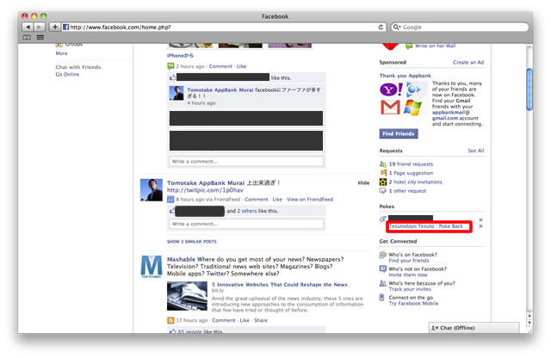Screen dimensions: 551x358
Task: Click the Who's on Facebook icon
Action: coord(382,255)
